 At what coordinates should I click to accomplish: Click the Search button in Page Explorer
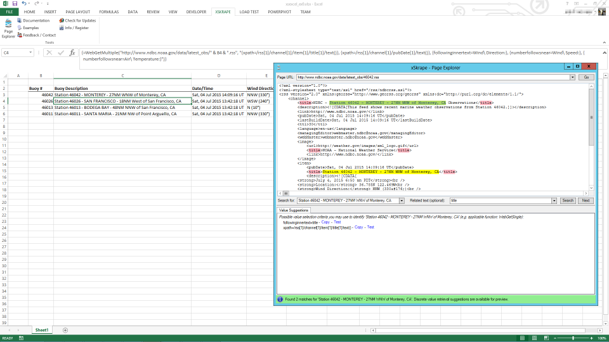tap(567, 201)
